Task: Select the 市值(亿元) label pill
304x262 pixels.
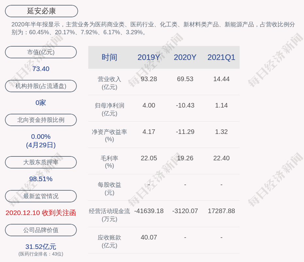Action: (x=41, y=52)
